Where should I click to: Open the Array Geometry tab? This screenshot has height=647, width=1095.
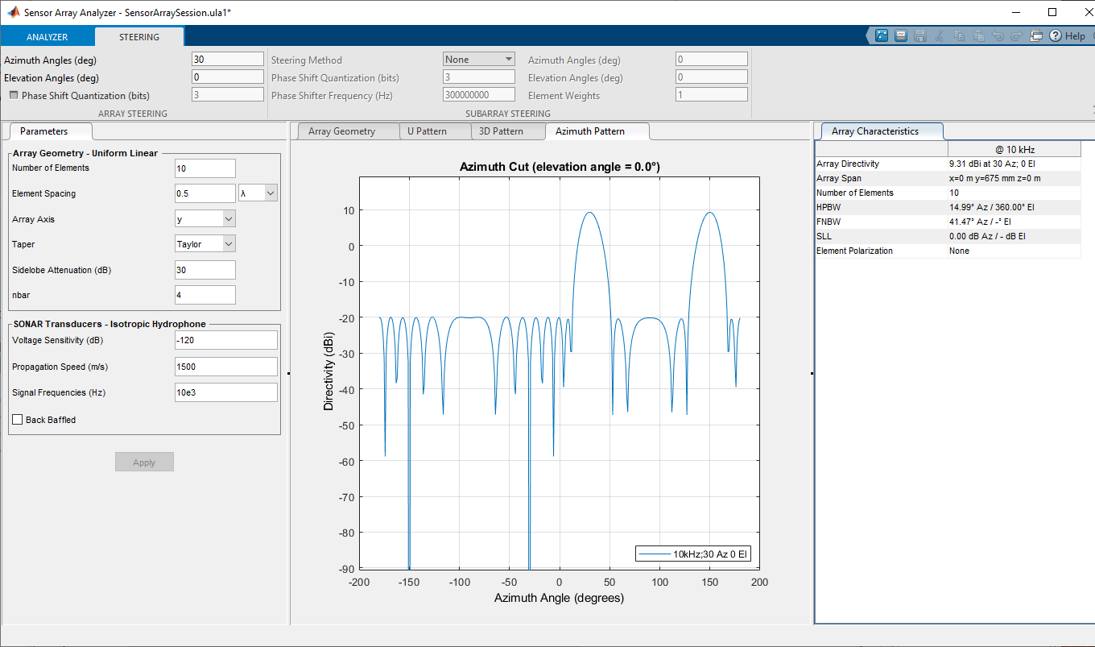tap(341, 131)
